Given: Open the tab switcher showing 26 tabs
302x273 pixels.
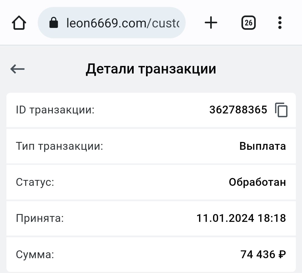Looking at the screenshot, I should (249, 23).
